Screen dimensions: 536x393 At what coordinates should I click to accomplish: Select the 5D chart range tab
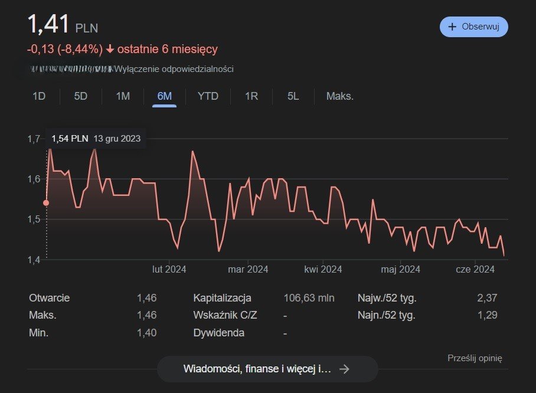(81, 96)
